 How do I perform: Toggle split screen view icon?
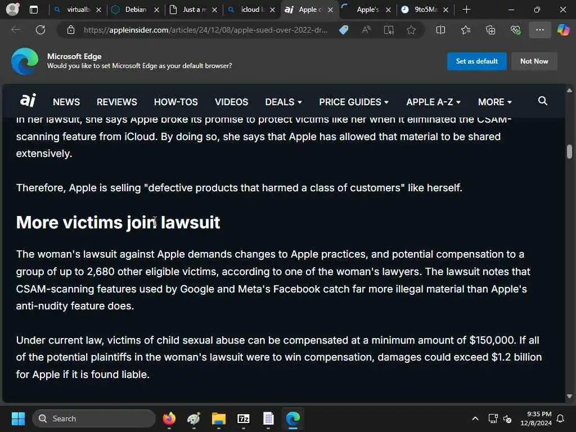(x=440, y=30)
